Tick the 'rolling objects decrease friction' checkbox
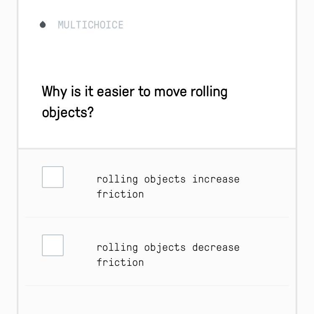The width and height of the screenshot is (314, 314). pyautogui.click(x=53, y=245)
